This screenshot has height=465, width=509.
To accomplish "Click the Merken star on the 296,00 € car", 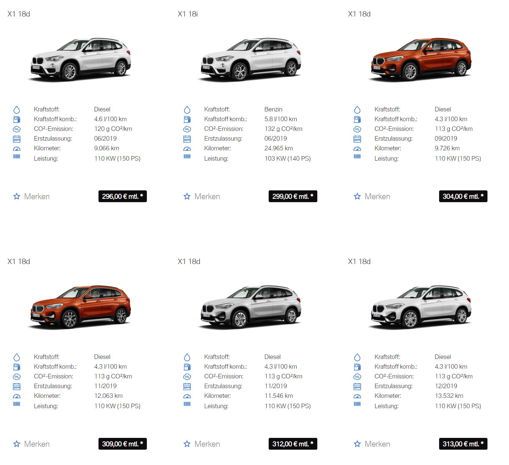I will pyautogui.click(x=17, y=196).
